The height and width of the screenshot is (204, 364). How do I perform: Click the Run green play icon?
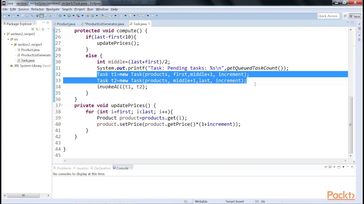69,16
